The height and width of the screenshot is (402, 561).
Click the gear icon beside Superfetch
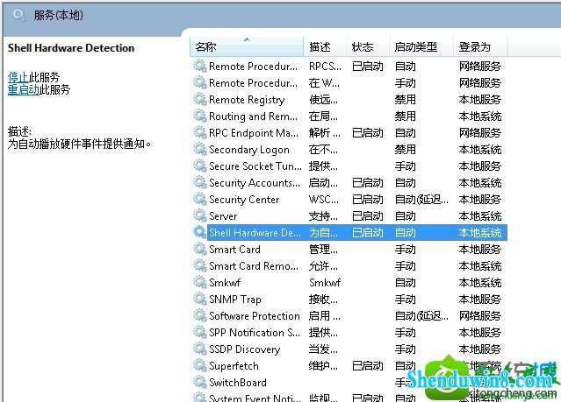click(x=200, y=366)
